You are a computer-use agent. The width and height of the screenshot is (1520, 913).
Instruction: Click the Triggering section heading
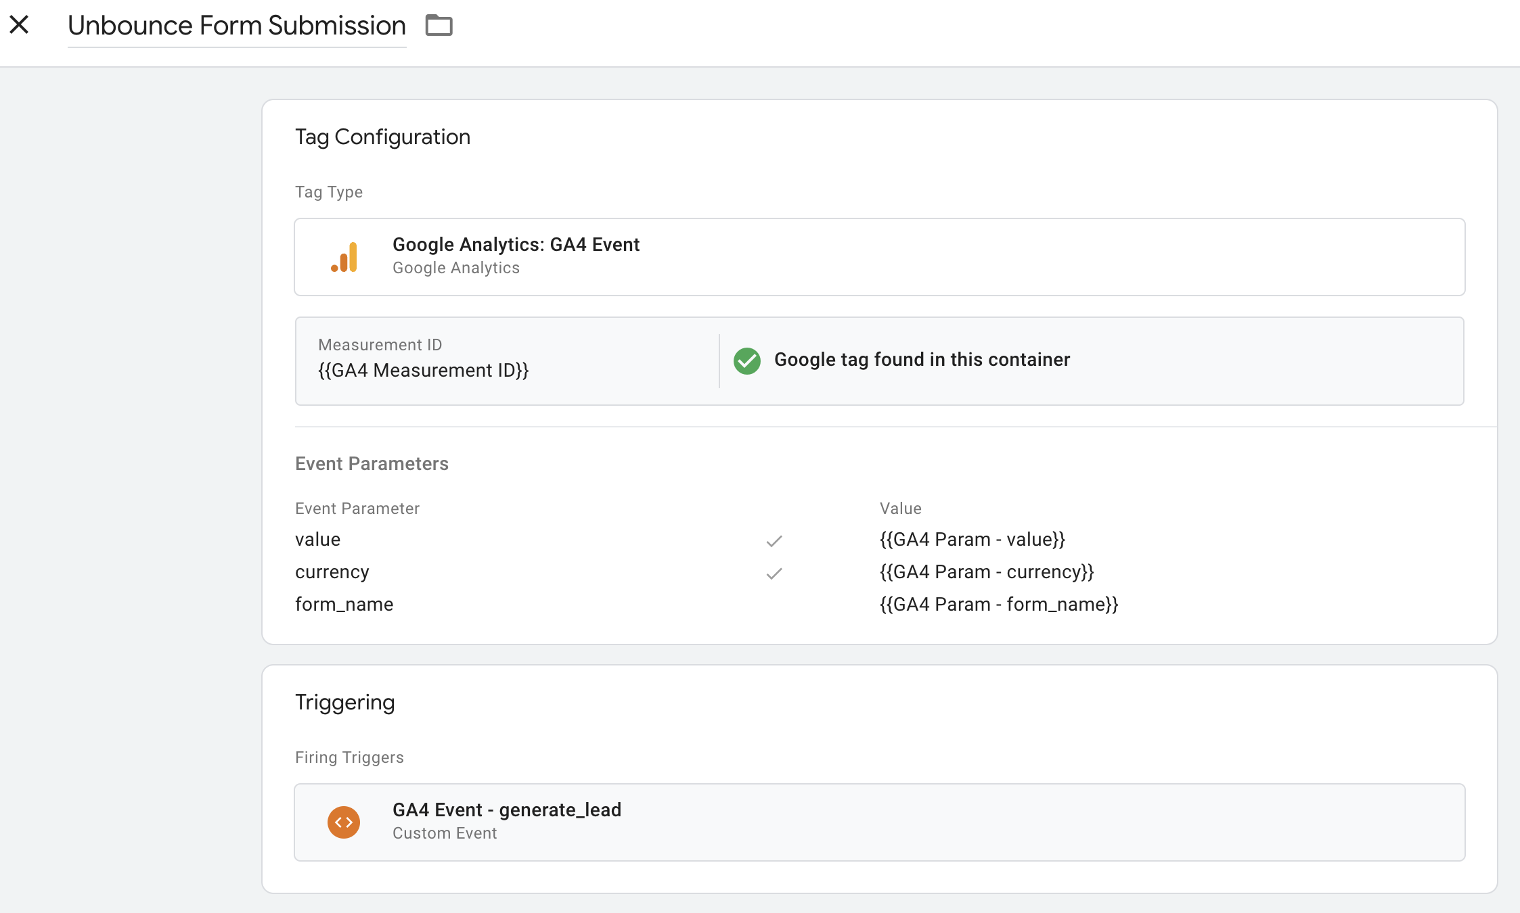pos(344,703)
